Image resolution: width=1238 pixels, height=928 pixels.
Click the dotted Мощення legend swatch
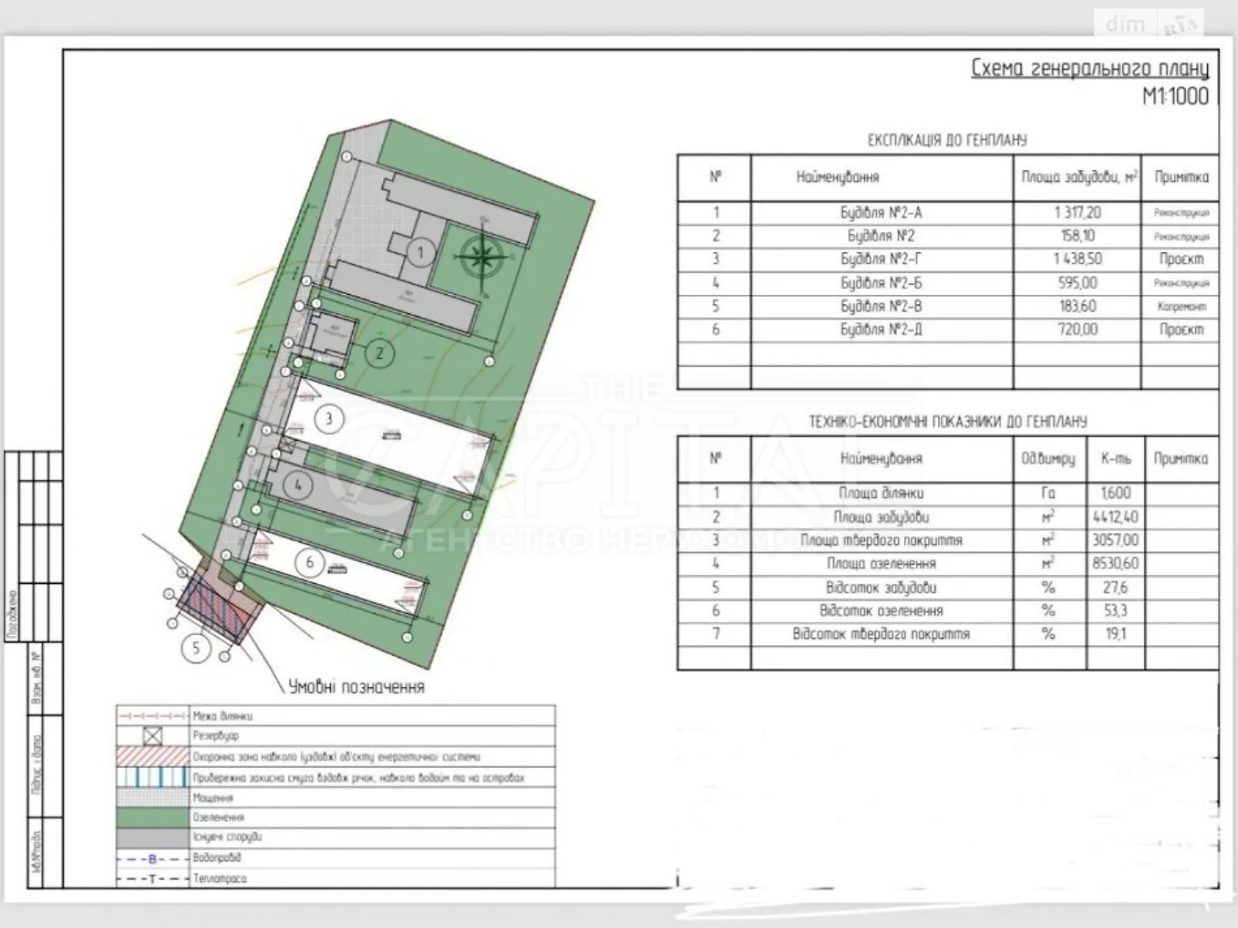(x=152, y=797)
